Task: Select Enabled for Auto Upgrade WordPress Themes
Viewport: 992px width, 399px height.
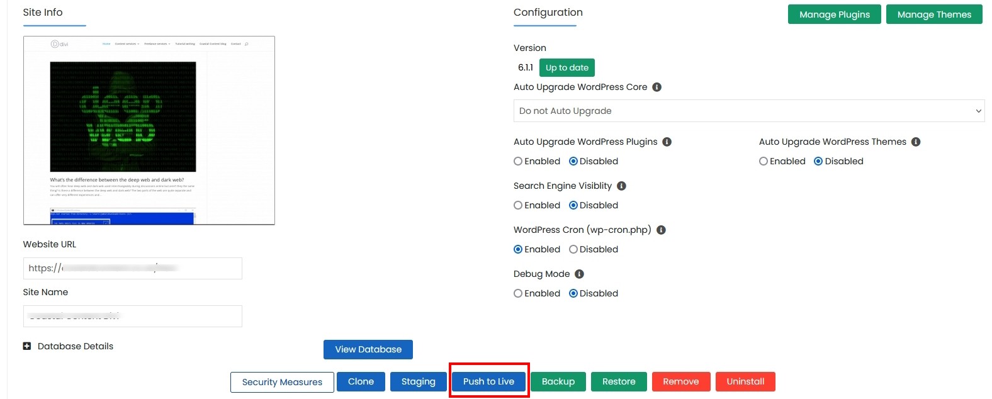Action: [764, 161]
